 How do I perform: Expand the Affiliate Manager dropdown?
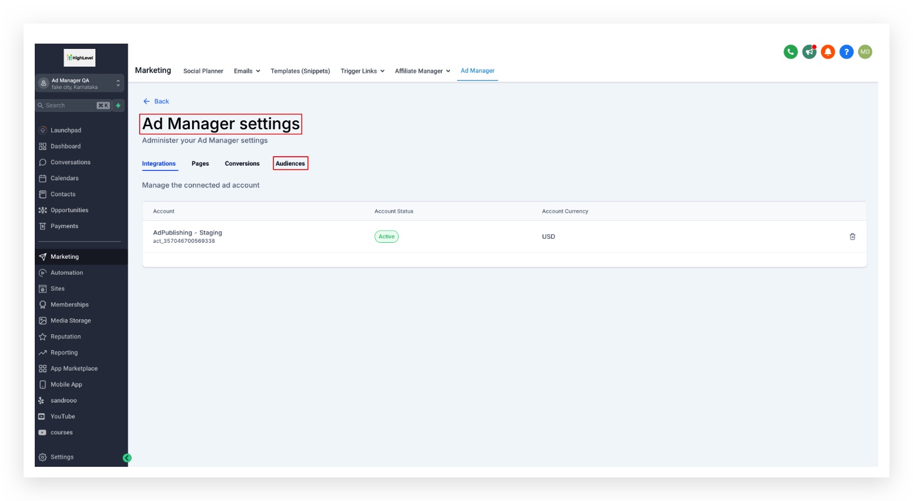[x=422, y=71]
